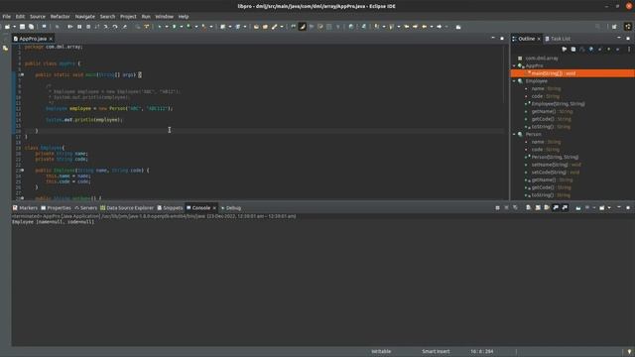Click the Search flashlight toolbar icon

tap(274, 27)
